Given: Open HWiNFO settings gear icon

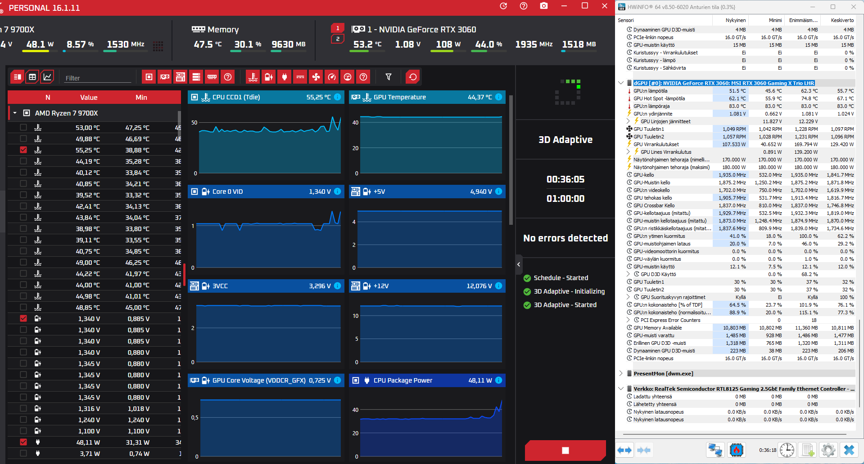Looking at the screenshot, I should pyautogui.click(x=828, y=450).
